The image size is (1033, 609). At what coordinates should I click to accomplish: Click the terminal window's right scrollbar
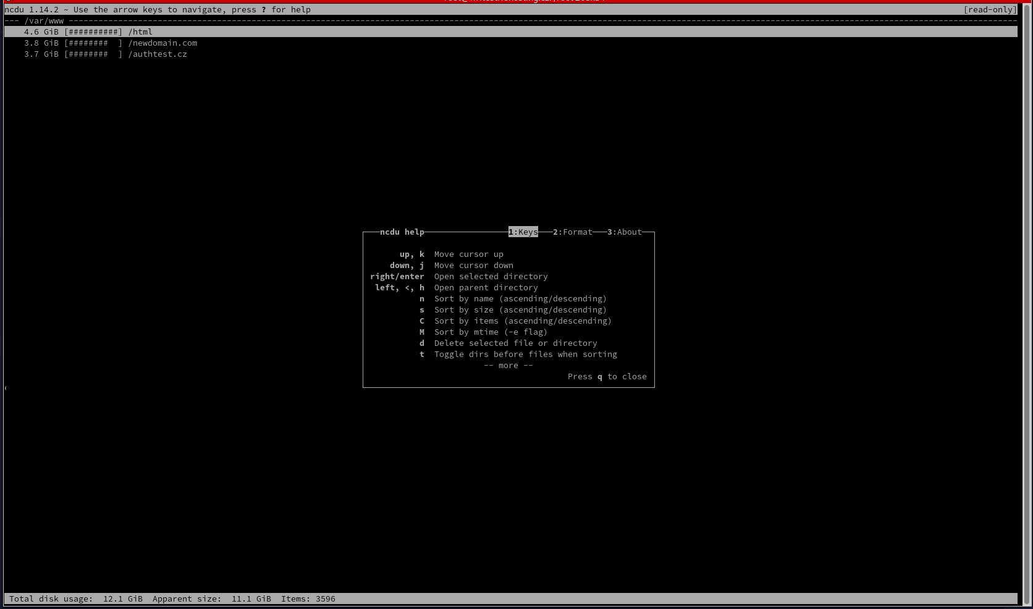[x=1026, y=305]
